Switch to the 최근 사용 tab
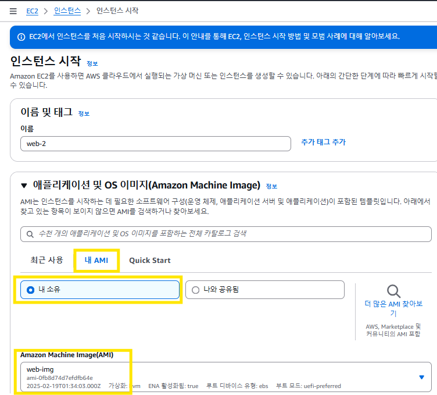Image resolution: width=437 pixels, height=395 pixels. pos(47,260)
